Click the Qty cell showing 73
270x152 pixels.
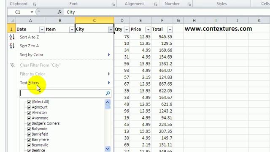[x=122, y=37]
